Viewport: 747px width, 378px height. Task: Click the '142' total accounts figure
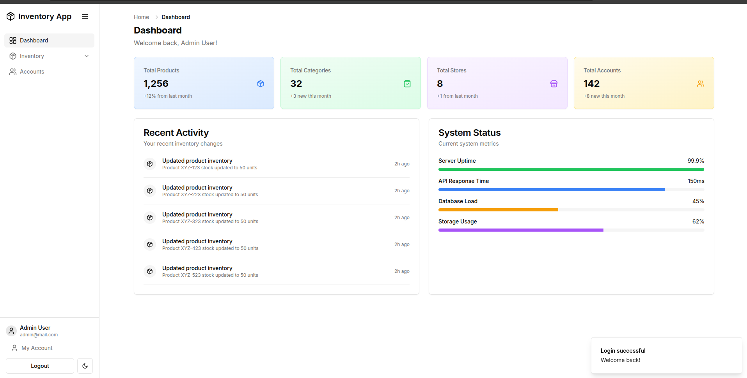pos(591,84)
